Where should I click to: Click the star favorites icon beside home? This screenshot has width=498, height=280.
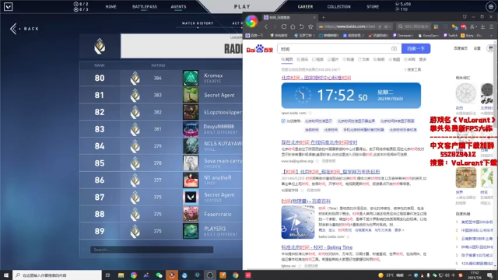(x=310, y=26)
